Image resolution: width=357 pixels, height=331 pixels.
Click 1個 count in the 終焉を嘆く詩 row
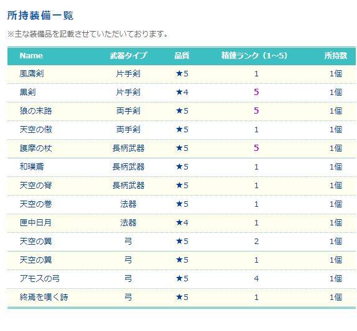[x=336, y=297]
